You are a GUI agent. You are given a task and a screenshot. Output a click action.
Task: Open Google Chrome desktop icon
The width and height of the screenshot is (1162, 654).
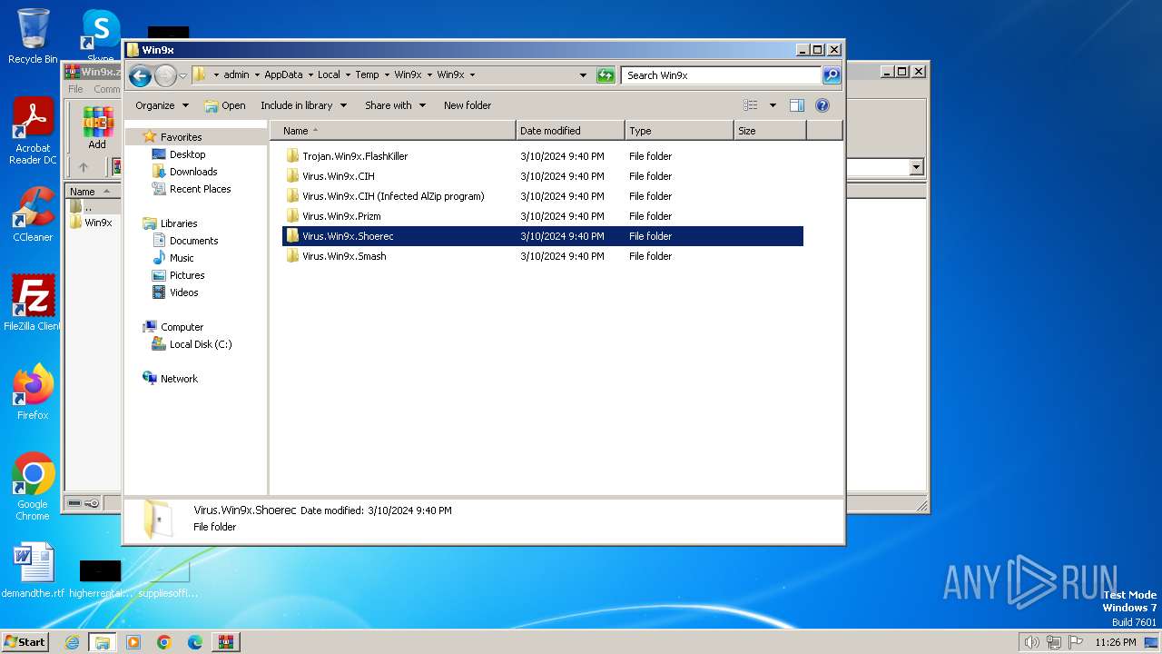pos(33,487)
